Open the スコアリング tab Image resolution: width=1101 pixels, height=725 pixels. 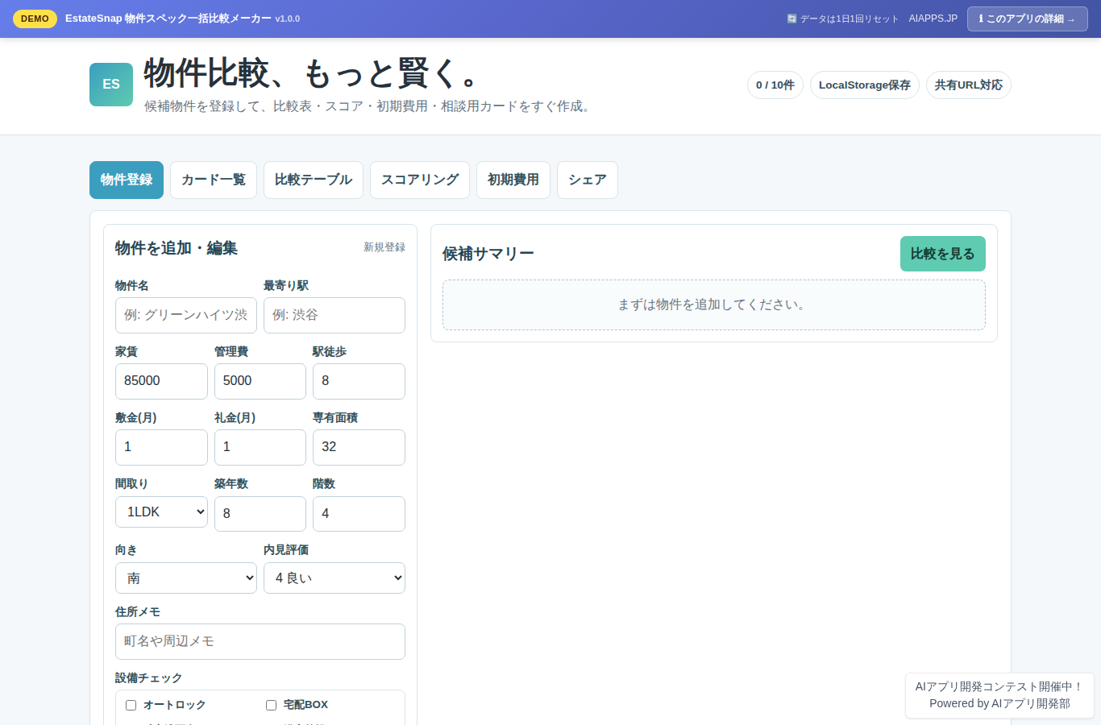[x=420, y=180]
